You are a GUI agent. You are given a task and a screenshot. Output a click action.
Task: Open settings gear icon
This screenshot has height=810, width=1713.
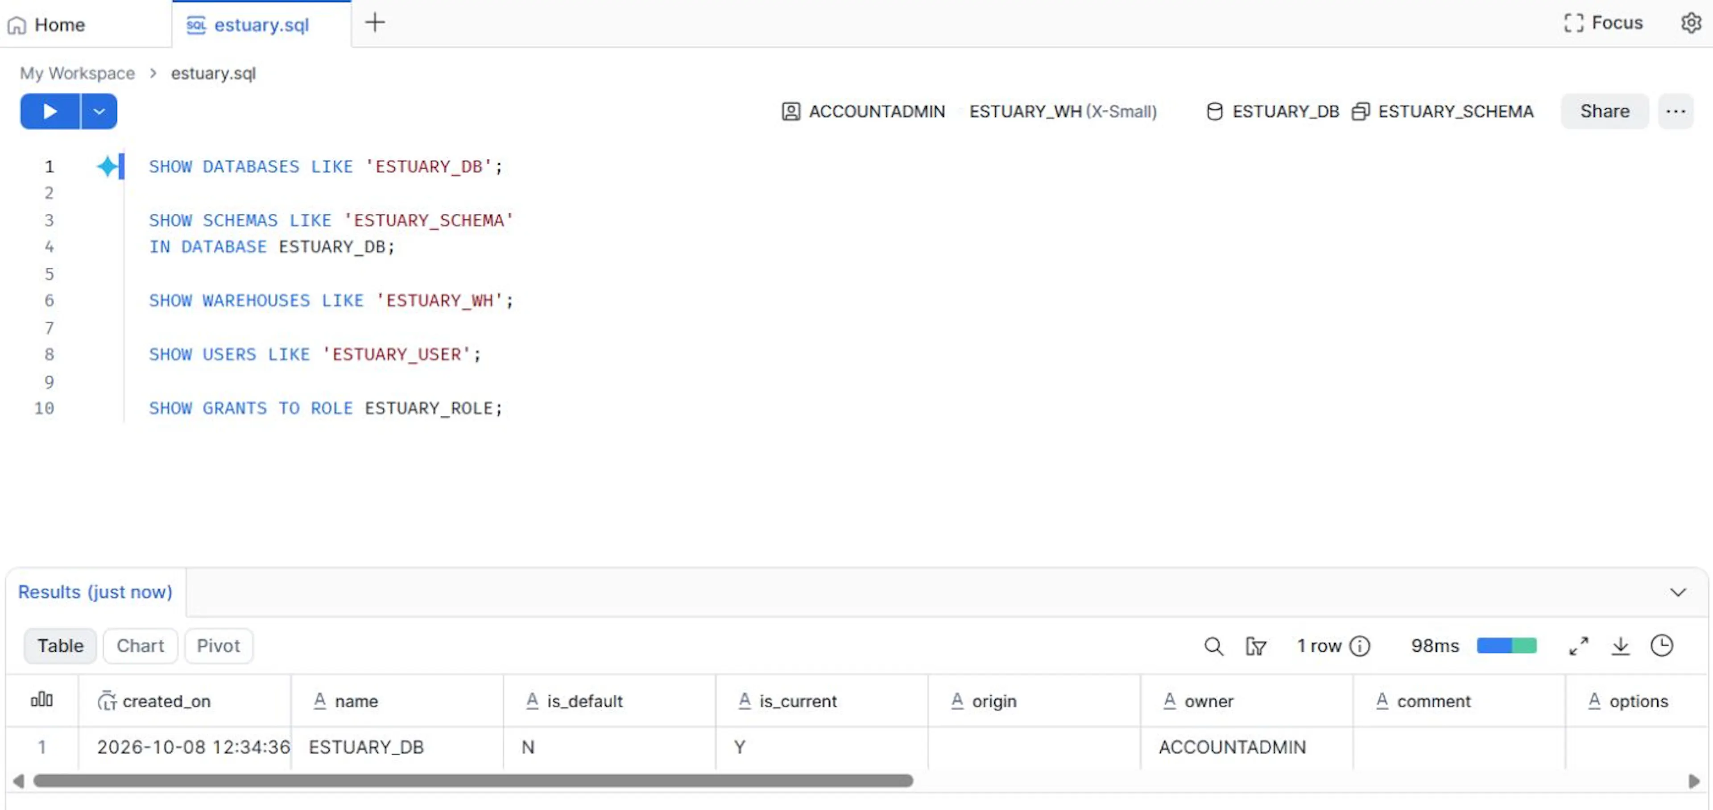pos(1690,23)
